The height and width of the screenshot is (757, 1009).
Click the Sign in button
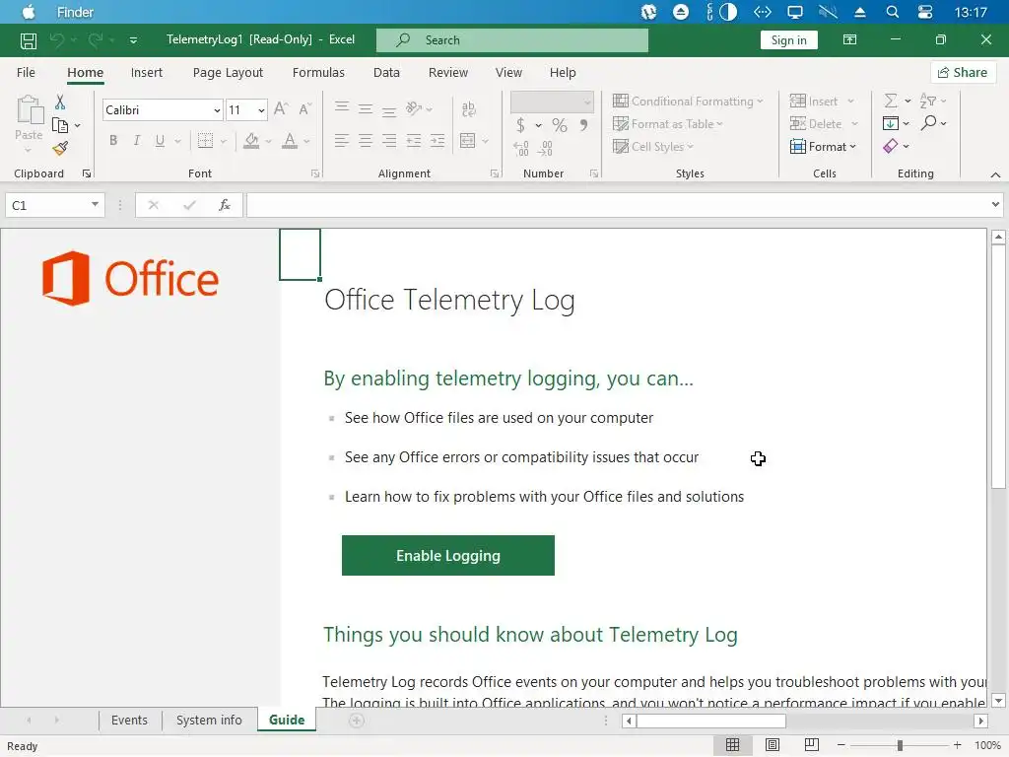tap(789, 39)
